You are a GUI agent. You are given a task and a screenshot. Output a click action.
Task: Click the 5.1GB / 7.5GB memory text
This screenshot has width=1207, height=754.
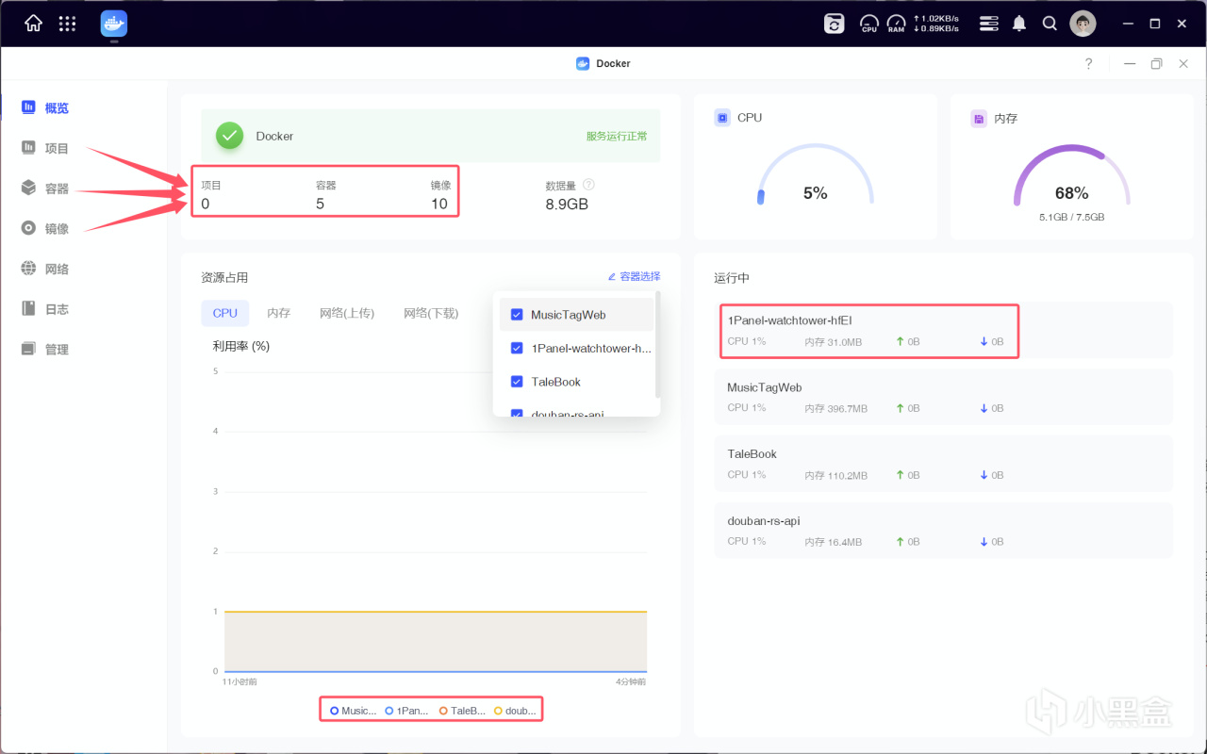point(1072,217)
